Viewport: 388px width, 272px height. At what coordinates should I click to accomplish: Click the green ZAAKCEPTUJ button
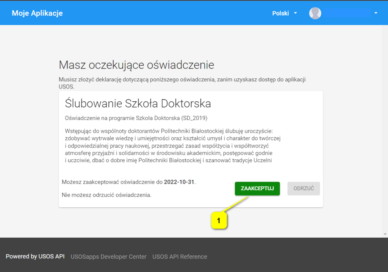pyautogui.click(x=257, y=188)
